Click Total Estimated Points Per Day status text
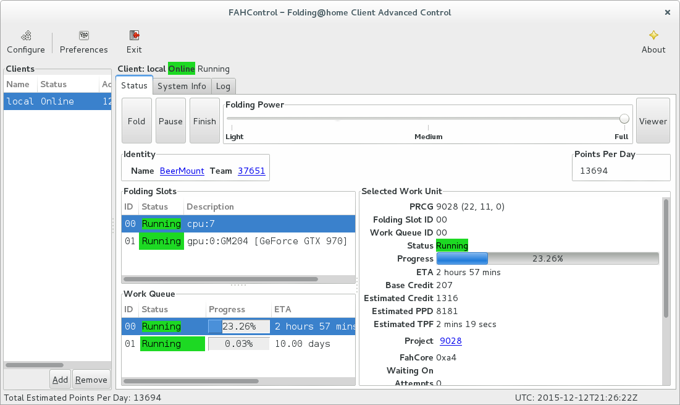 click(82, 398)
